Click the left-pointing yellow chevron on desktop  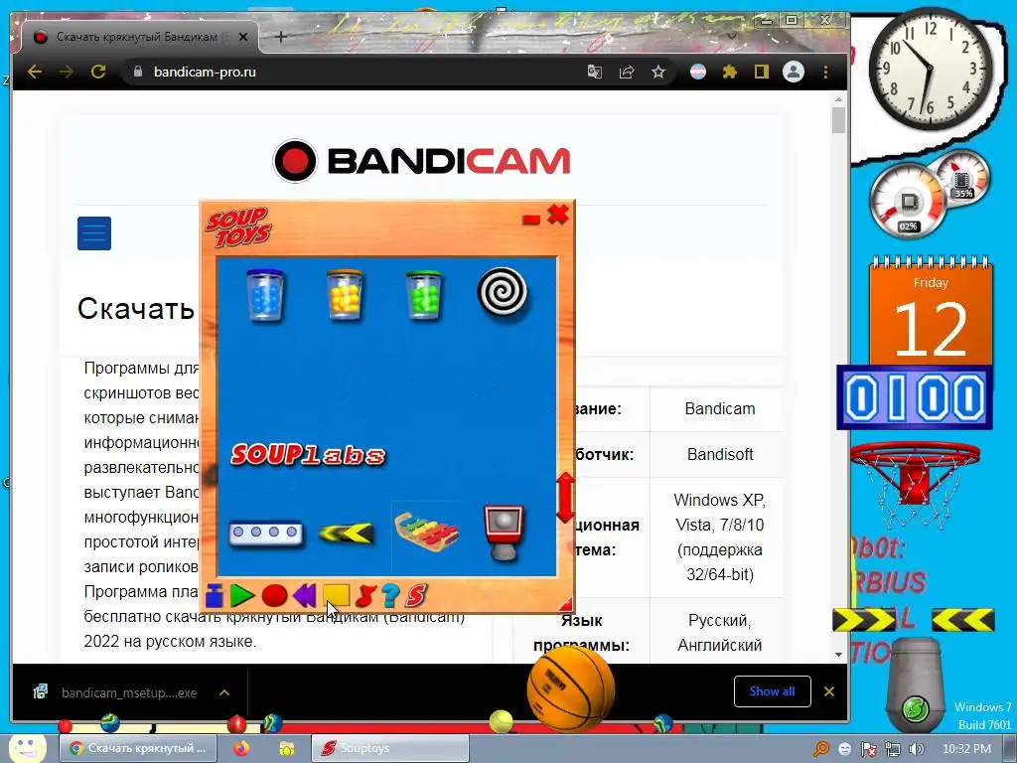click(962, 620)
